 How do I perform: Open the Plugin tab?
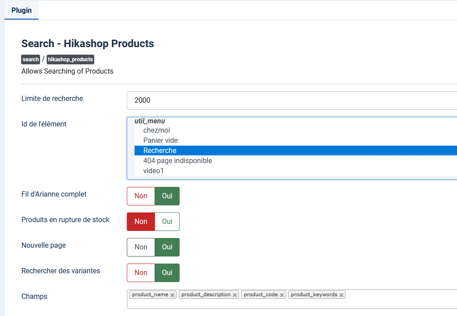pyautogui.click(x=22, y=10)
